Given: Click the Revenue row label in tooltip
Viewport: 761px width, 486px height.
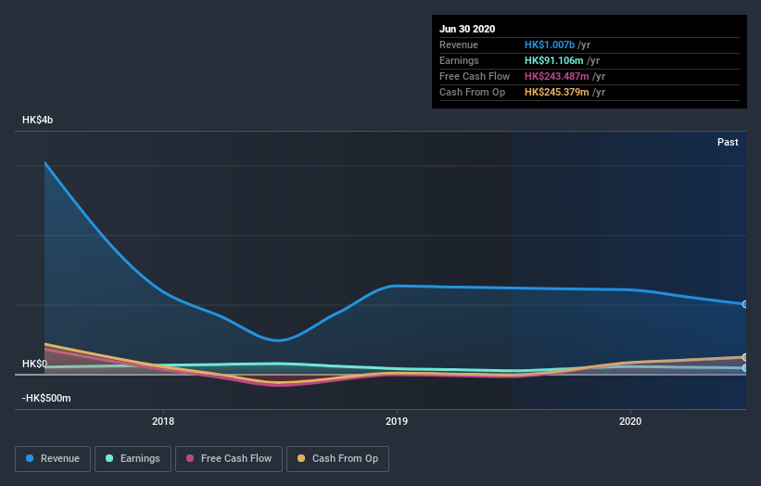Looking at the screenshot, I should (459, 45).
